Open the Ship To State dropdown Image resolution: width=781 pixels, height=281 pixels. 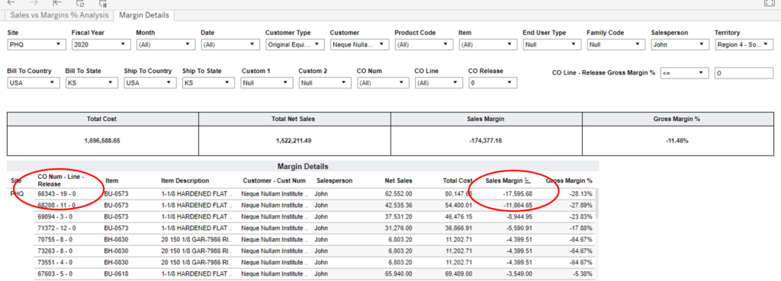208,83
